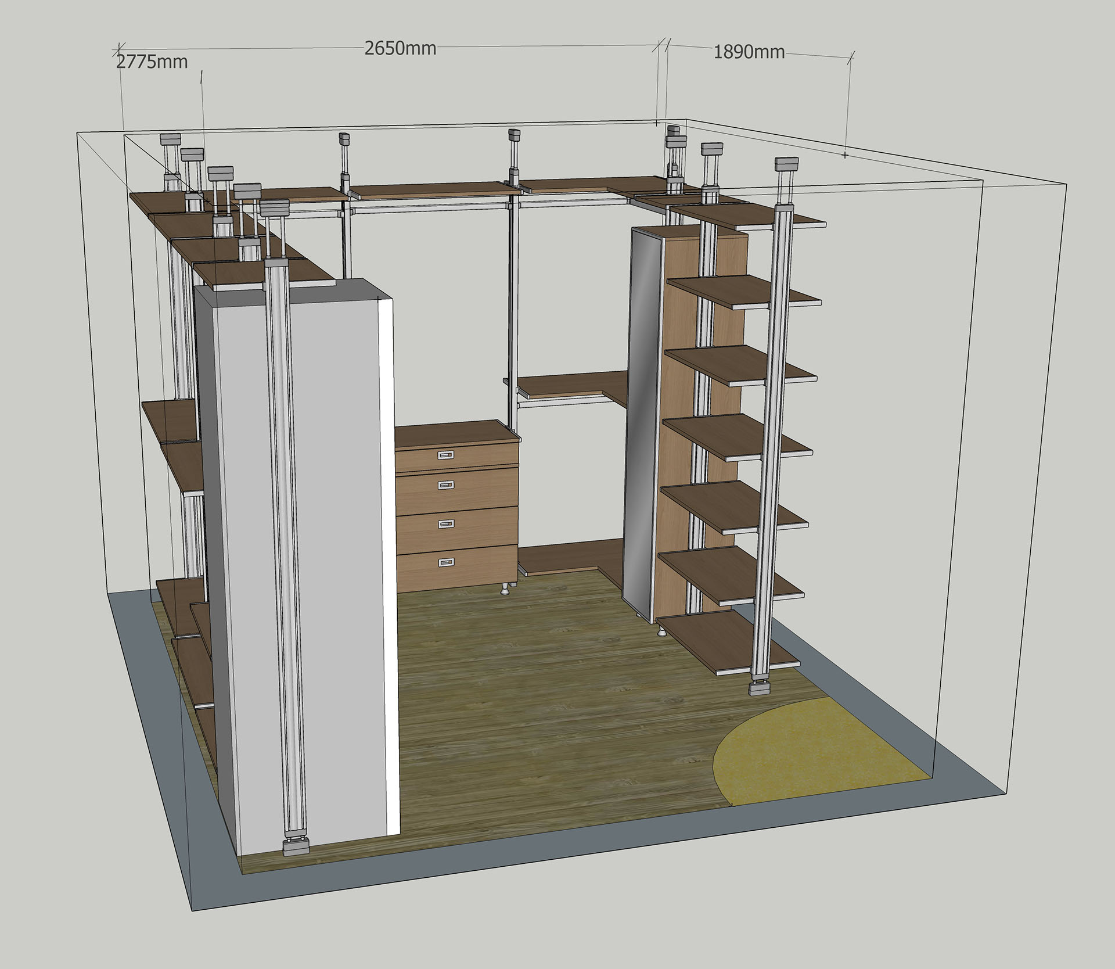Select the third drawer handle
Viewport: 1115px width, 969px height.
tap(446, 524)
